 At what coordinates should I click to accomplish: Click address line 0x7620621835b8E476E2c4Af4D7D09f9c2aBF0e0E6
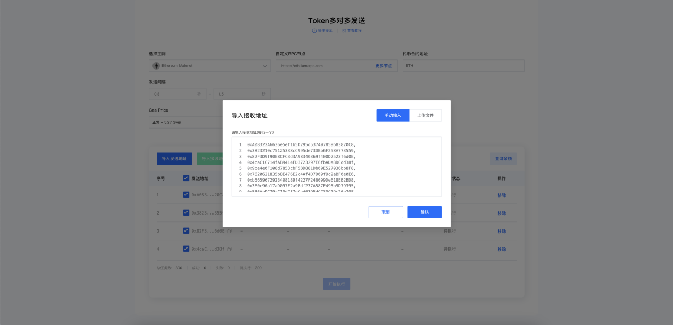[301, 174]
